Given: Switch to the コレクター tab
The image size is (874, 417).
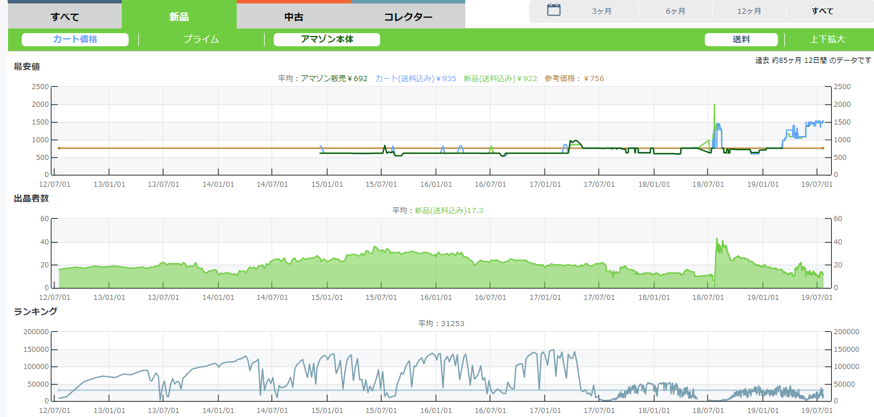Looking at the screenshot, I should (x=408, y=17).
